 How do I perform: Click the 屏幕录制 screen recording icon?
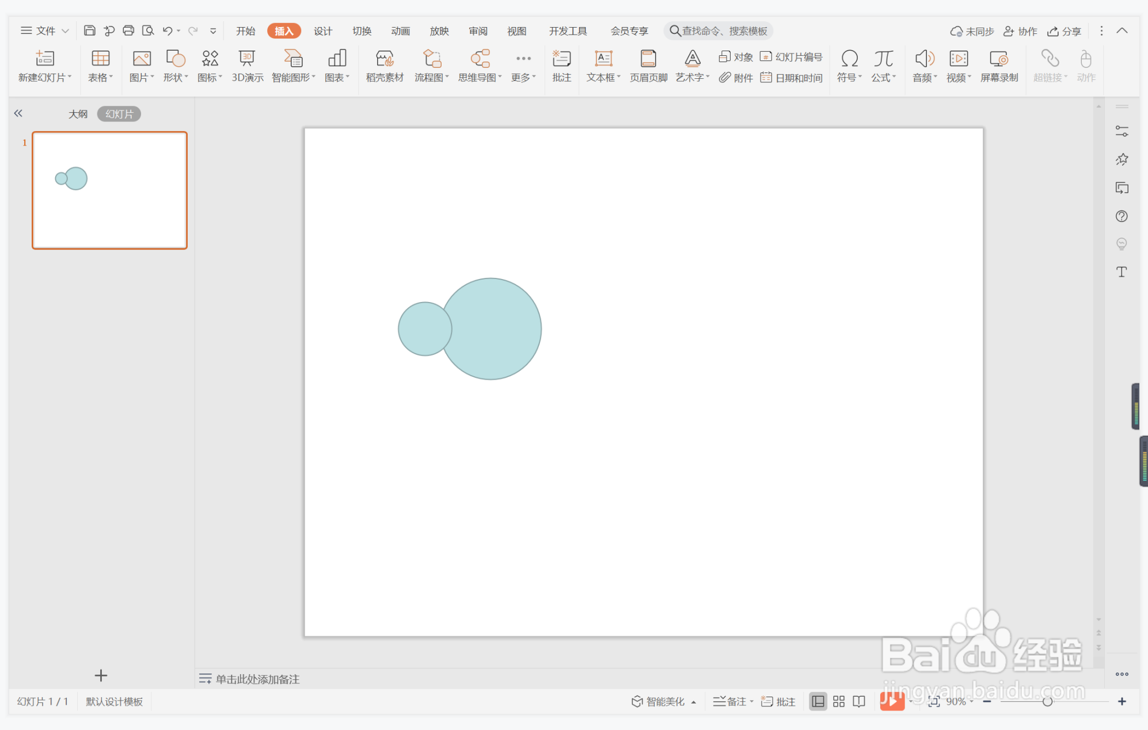coord(999,66)
